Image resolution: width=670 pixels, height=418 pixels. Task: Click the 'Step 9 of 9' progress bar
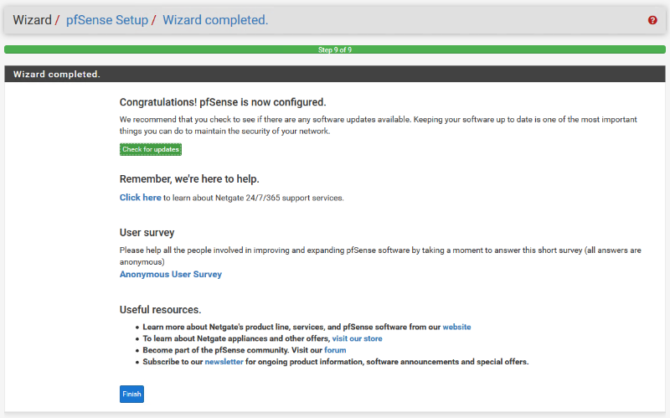click(335, 50)
